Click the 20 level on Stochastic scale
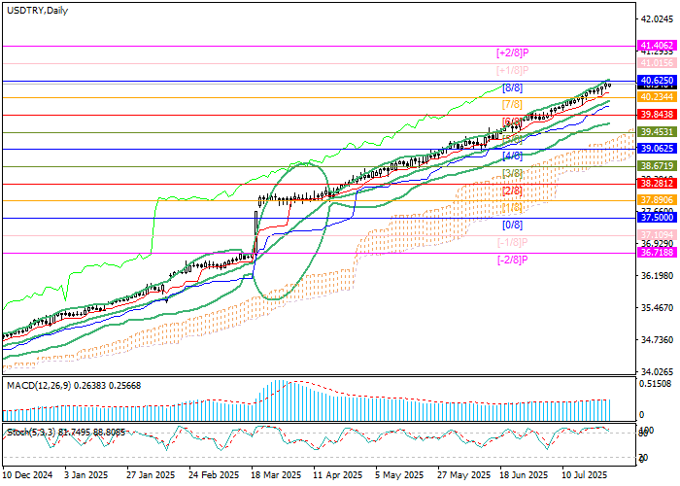Viewport: 680px width, 486px height. pos(643,458)
